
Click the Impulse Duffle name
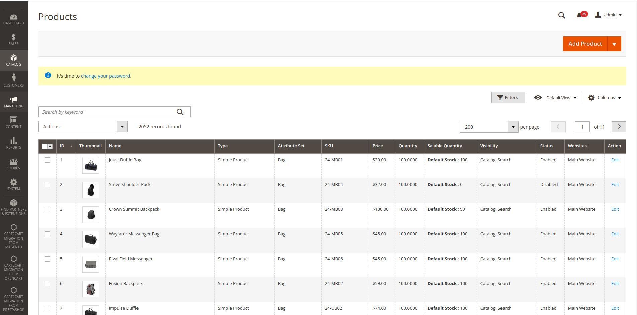123,308
